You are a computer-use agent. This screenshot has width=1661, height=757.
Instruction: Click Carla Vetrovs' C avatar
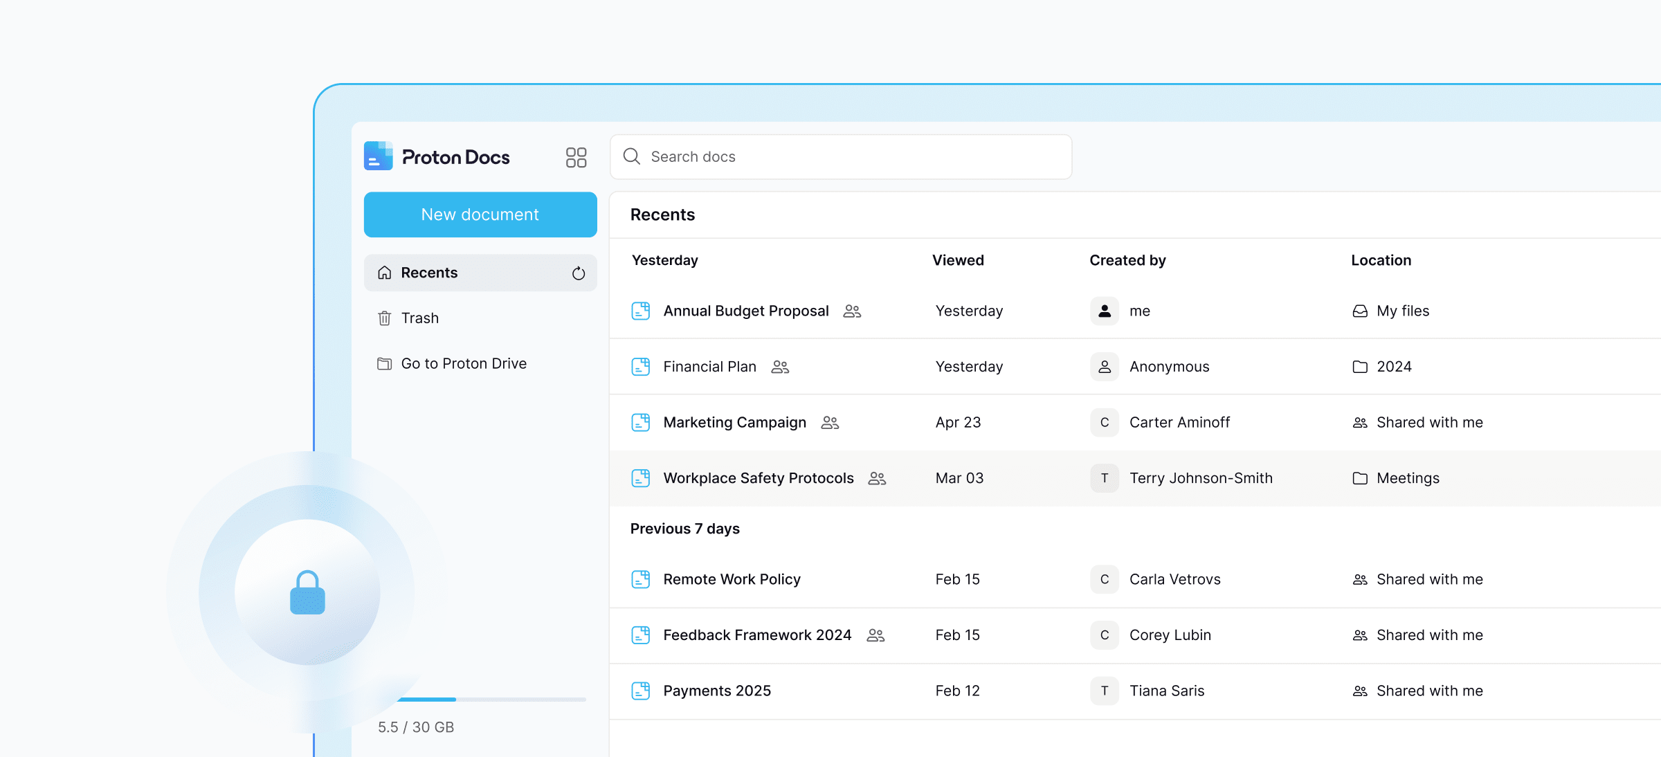[1105, 579]
